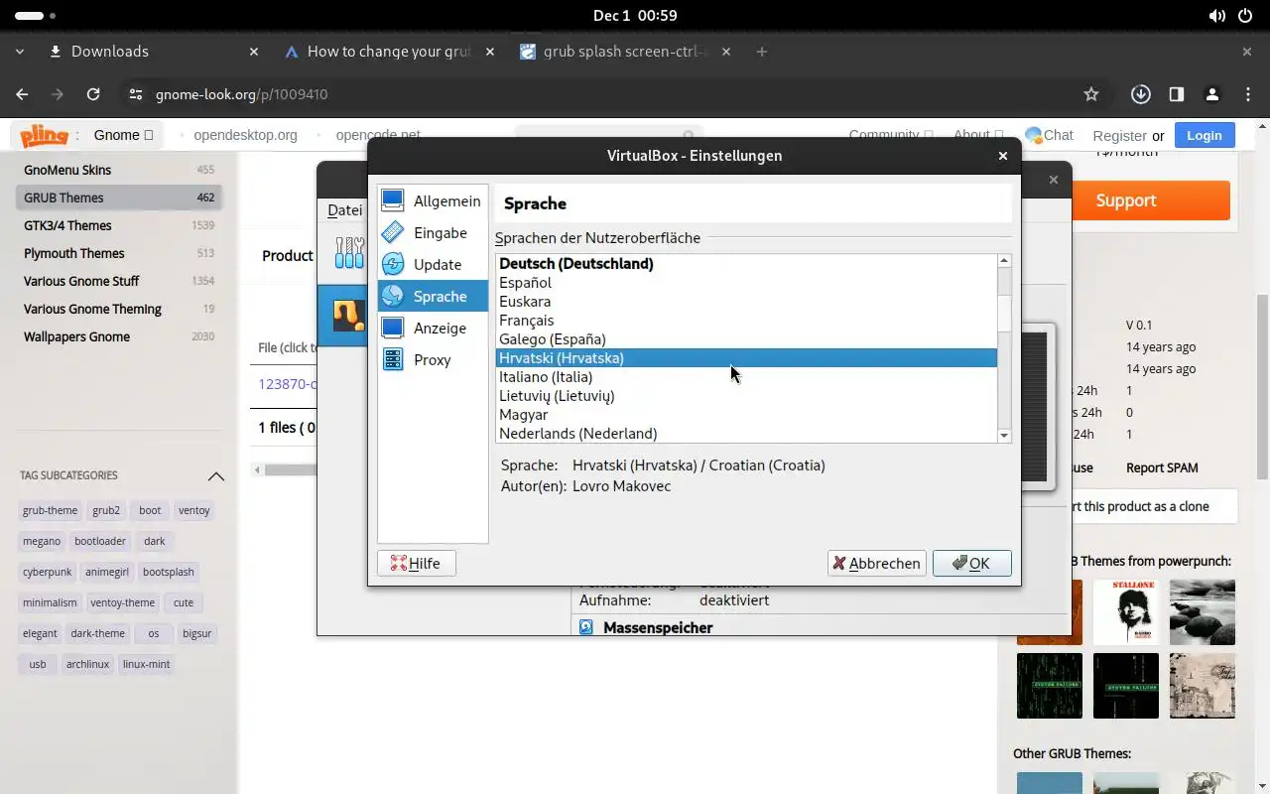This screenshot has height=794, width=1270.
Task: Bookmark this page with star icon
Action: click(1091, 94)
